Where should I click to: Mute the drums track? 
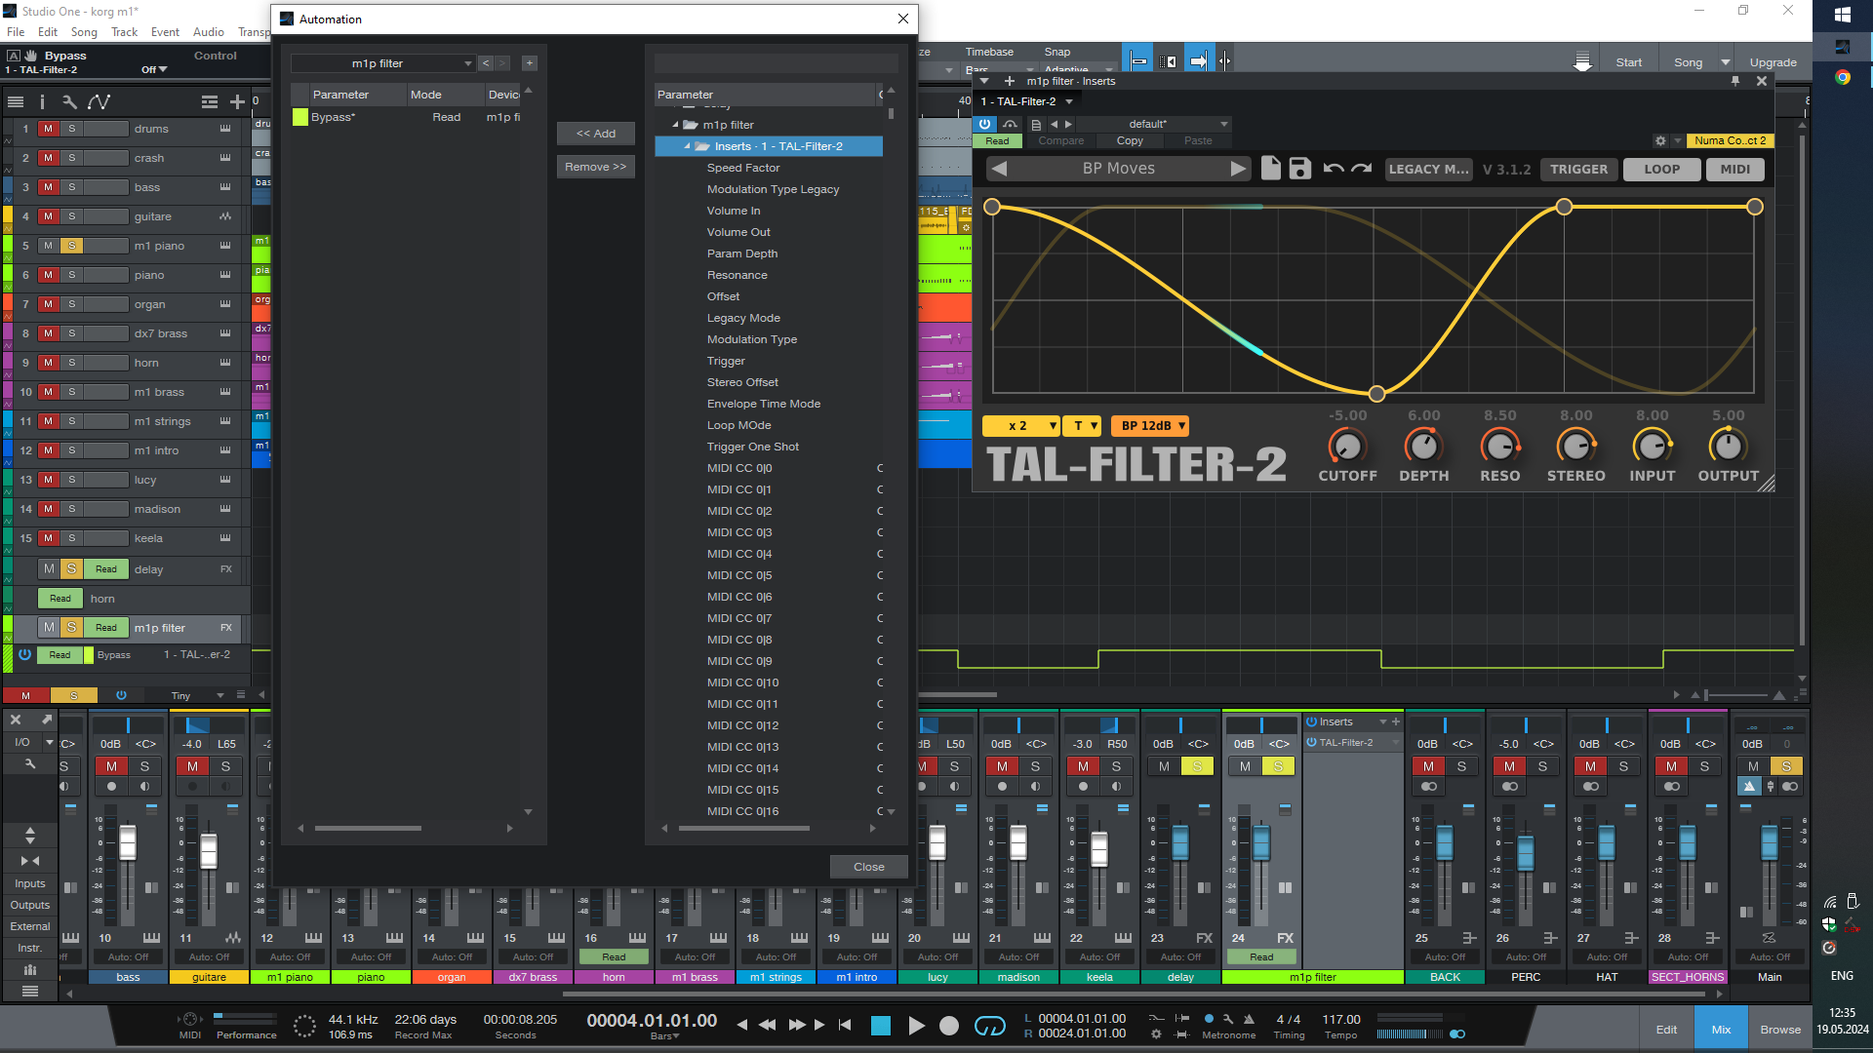(48, 129)
